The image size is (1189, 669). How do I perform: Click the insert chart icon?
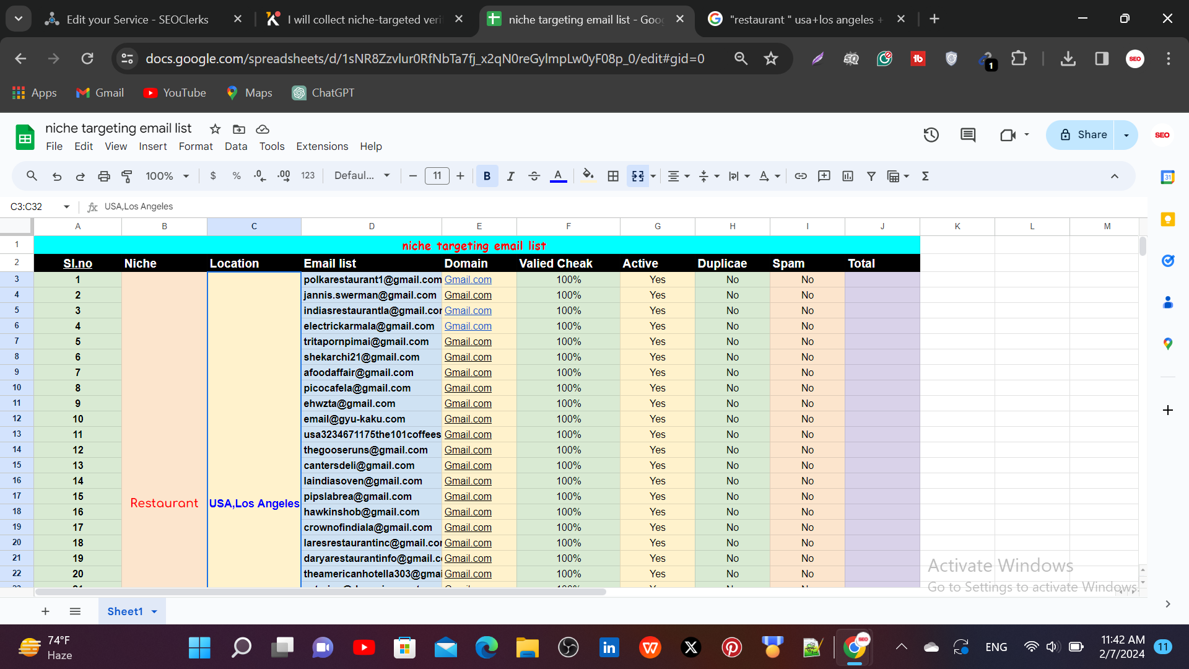coord(848,177)
